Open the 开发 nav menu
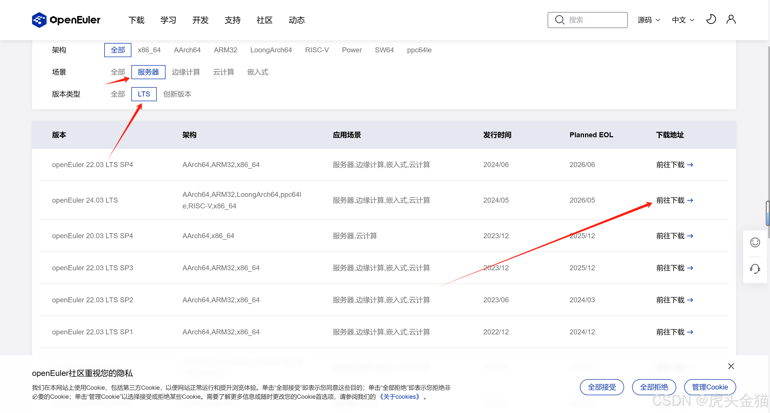Image resolution: width=770 pixels, height=413 pixels. click(200, 20)
